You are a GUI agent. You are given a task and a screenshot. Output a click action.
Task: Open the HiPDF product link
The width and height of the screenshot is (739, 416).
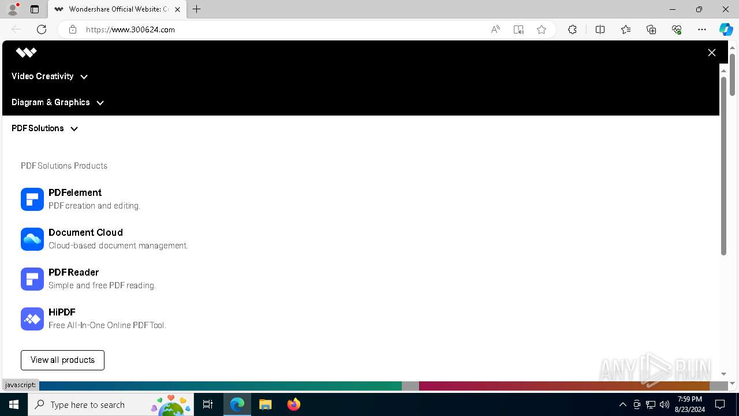[x=62, y=313]
